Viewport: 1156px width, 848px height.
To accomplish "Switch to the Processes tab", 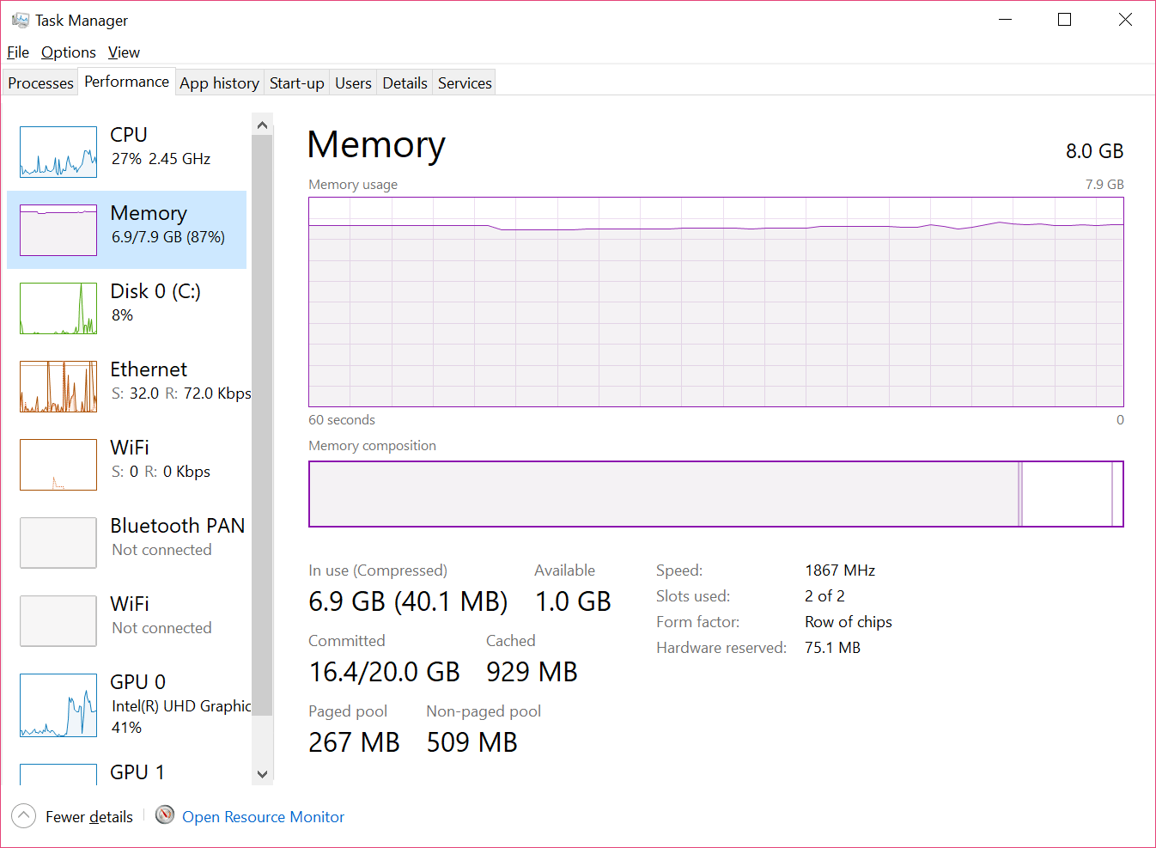I will click(40, 82).
